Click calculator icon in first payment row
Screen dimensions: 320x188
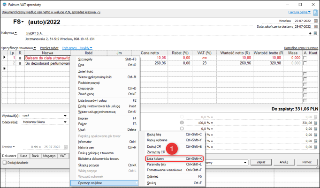(316, 116)
